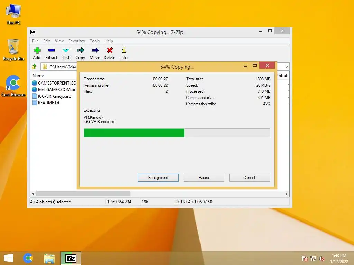Open the Edit menu

(x=47, y=41)
